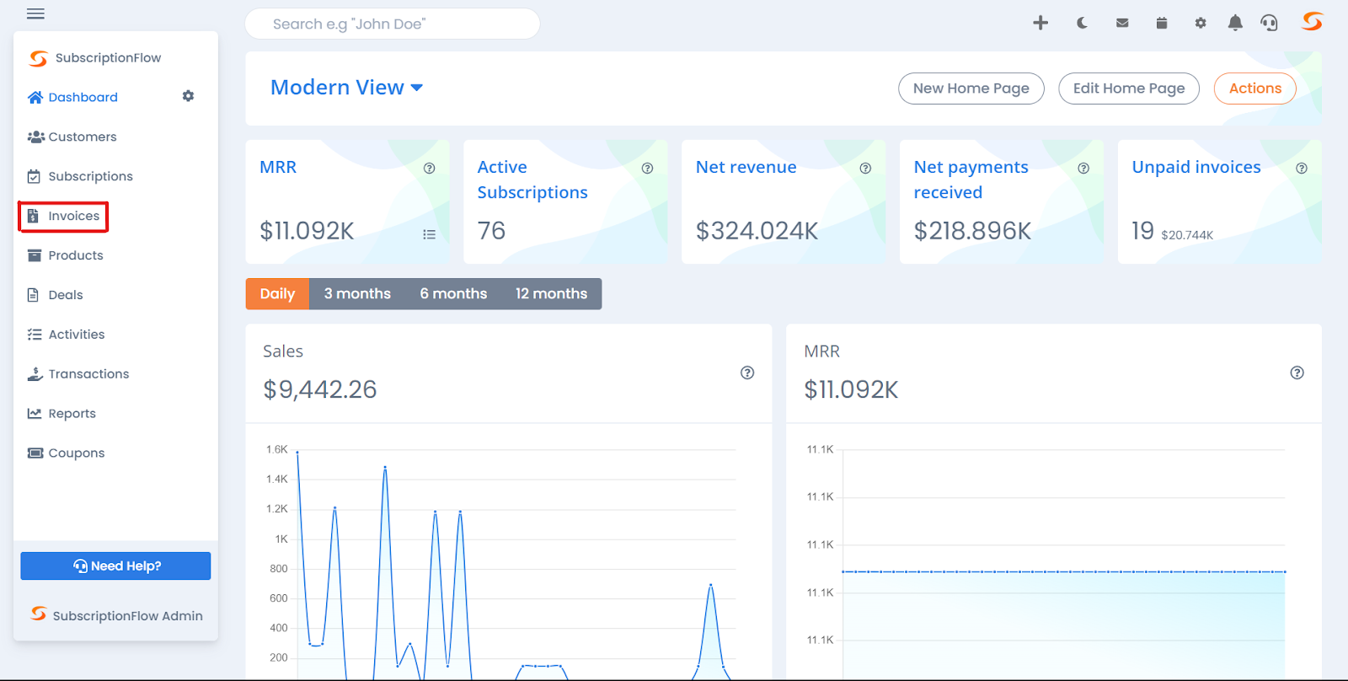Image resolution: width=1348 pixels, height=681 pixels.
Task: Select the 12 months tab
Action: tap(551, 293)
